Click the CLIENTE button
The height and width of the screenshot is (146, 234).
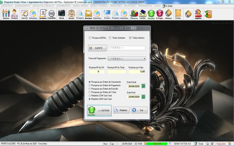tap(97, 48)
